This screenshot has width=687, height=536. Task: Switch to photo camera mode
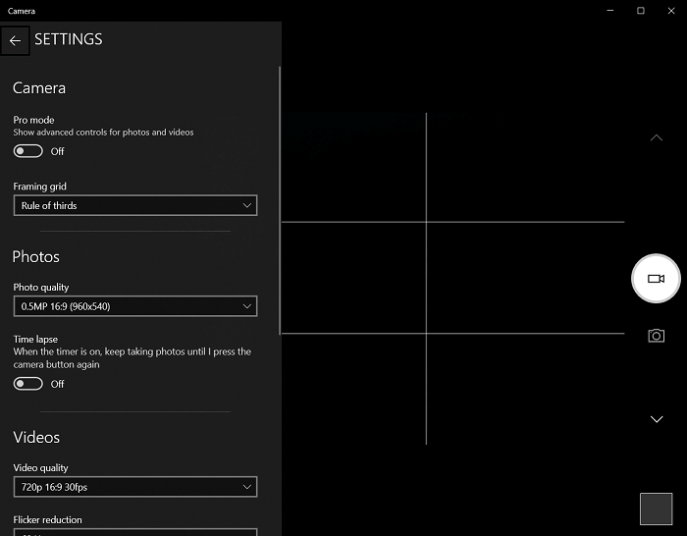click(x=656, y=336)
